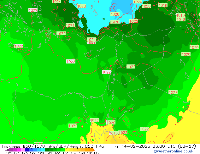Click the 'Height 850 hPa' caption text
This screenshot has width=200, height=154.
click(x=86, y=146)
